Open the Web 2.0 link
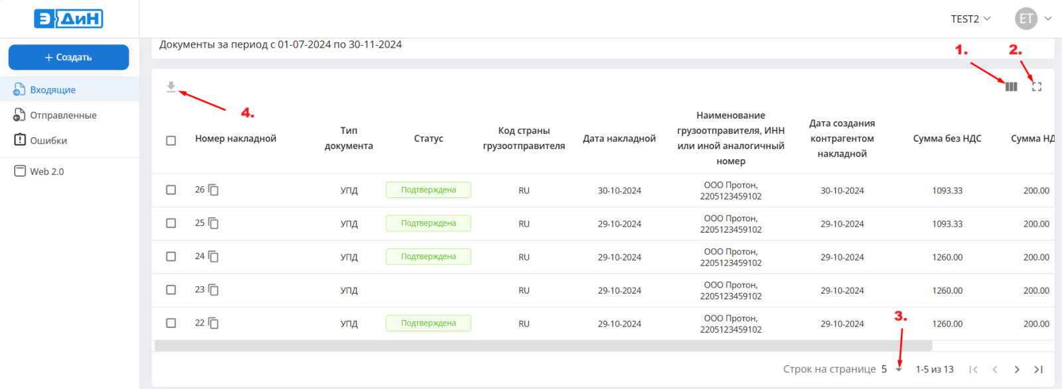 (46, 172)
